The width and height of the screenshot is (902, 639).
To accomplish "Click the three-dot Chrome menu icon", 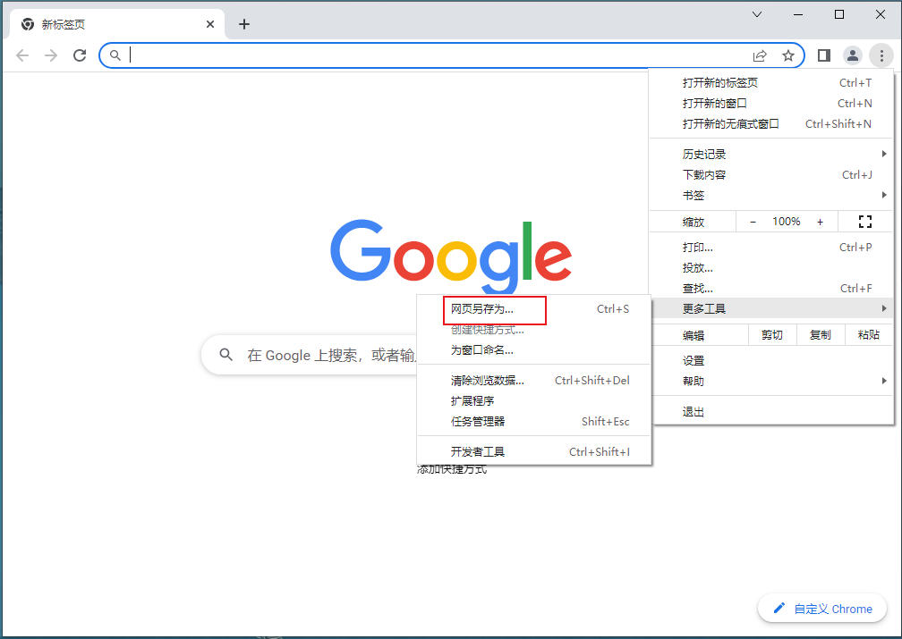I will 881,55.
